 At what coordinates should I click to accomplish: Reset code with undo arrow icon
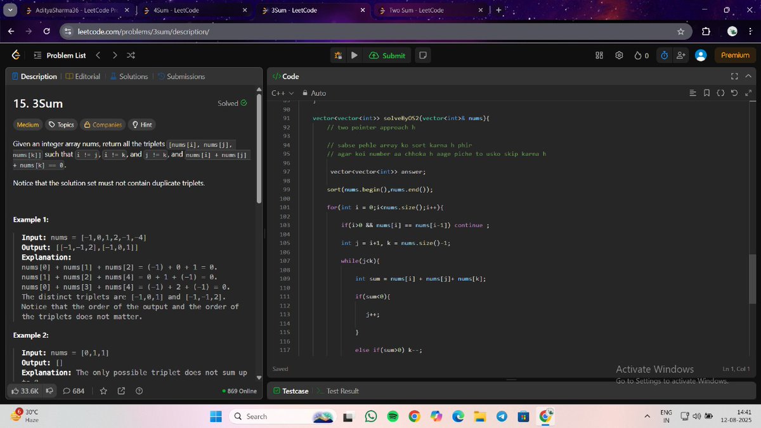[x=734, y=93]
